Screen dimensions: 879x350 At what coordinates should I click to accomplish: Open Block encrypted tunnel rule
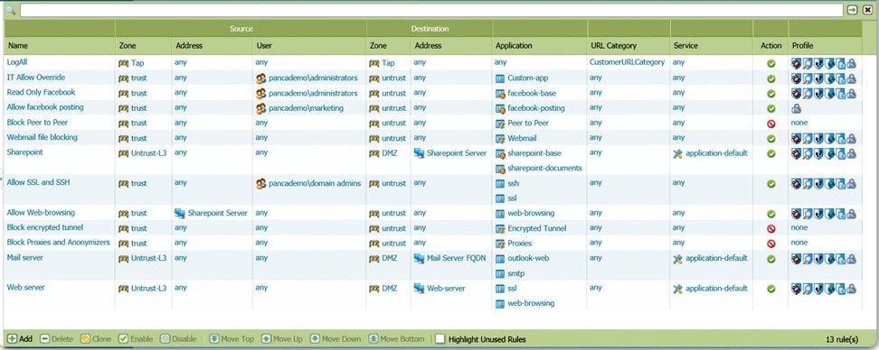point(45,227)
